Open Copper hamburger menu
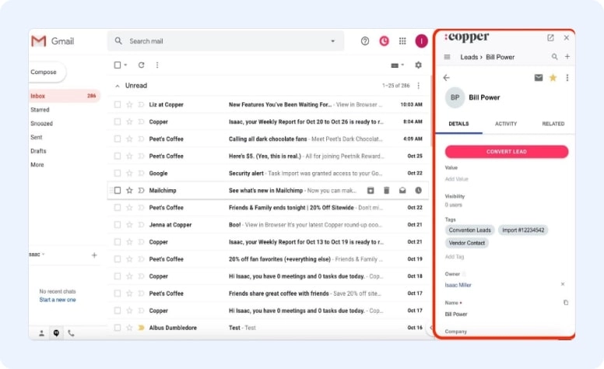Image resolution: width=604 pixels, height=369 pixels. 447,57
